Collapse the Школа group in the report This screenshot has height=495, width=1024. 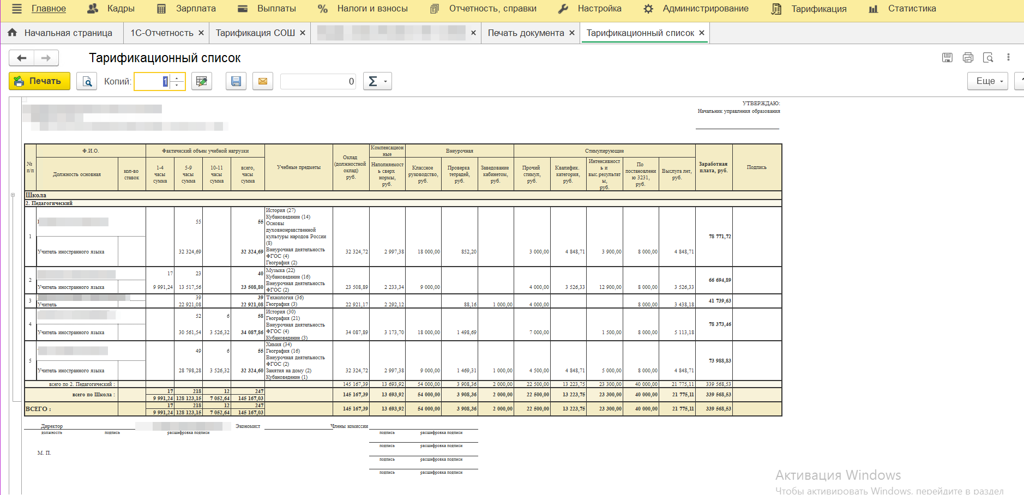(x=13, y=195)
